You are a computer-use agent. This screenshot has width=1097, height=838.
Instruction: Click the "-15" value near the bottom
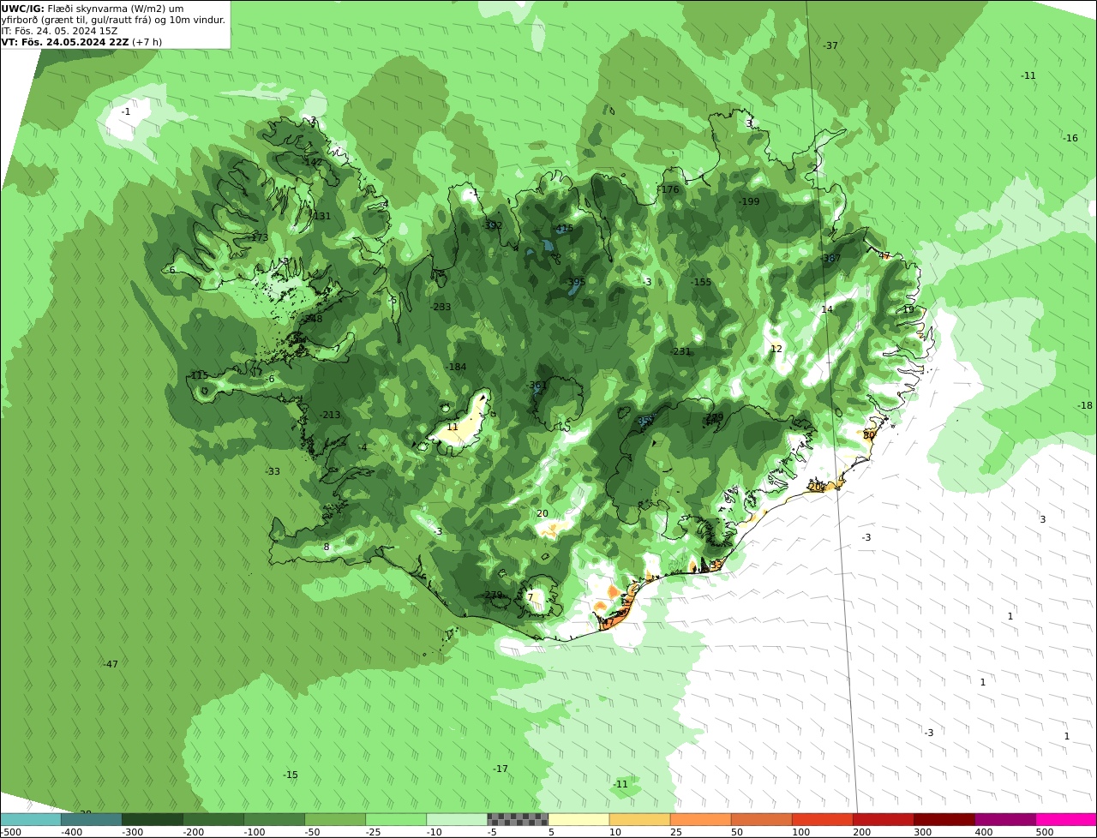click(291, 775)
